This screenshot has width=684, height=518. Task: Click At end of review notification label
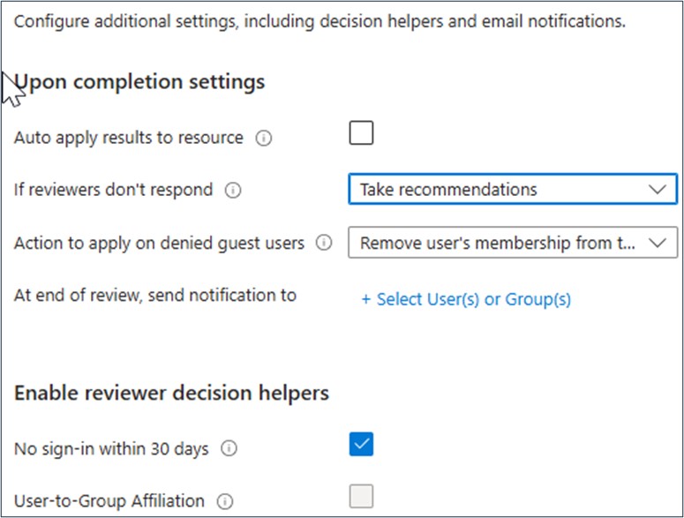(155, 295)
